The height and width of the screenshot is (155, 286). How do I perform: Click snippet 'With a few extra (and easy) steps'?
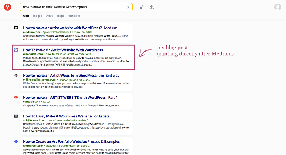click(43, 83)
